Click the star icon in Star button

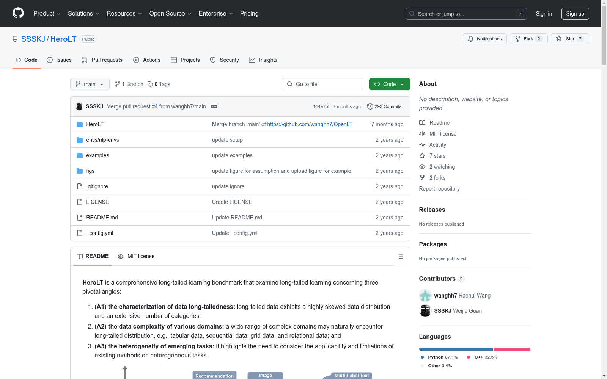pos(559,38)
